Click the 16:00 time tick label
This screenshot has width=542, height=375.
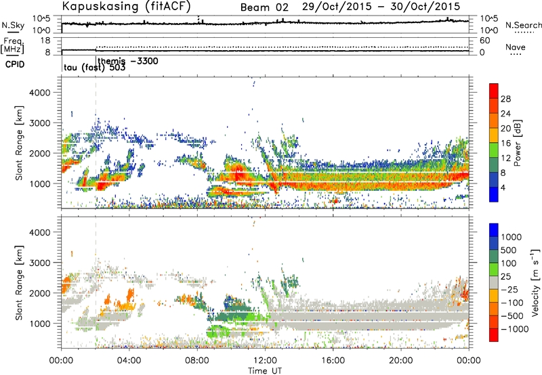tap(333, 361)
